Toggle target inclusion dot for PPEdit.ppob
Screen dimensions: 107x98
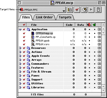(x=89, y=41)
